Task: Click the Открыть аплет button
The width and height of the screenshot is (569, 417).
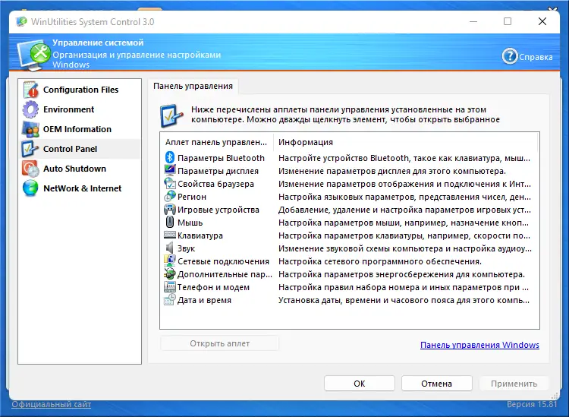Action: click(219, 343)
